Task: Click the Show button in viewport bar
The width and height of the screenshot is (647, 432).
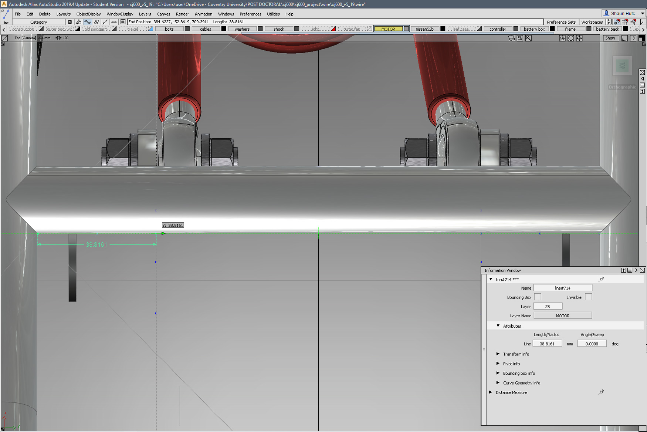Action: click(x=610, y=38)
